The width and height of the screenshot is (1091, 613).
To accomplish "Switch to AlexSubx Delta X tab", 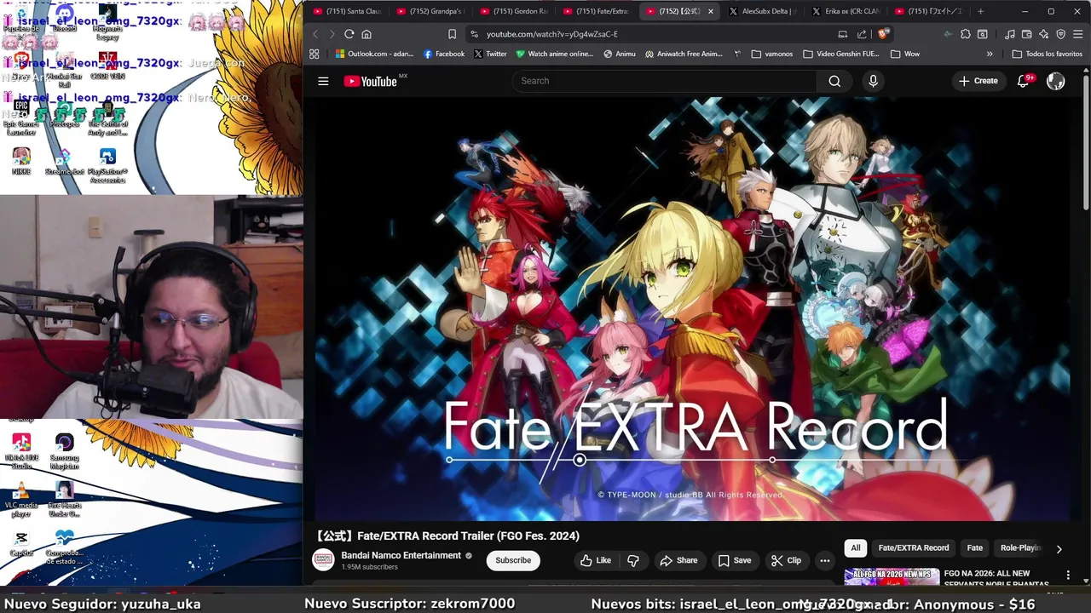I will [764, 11].
